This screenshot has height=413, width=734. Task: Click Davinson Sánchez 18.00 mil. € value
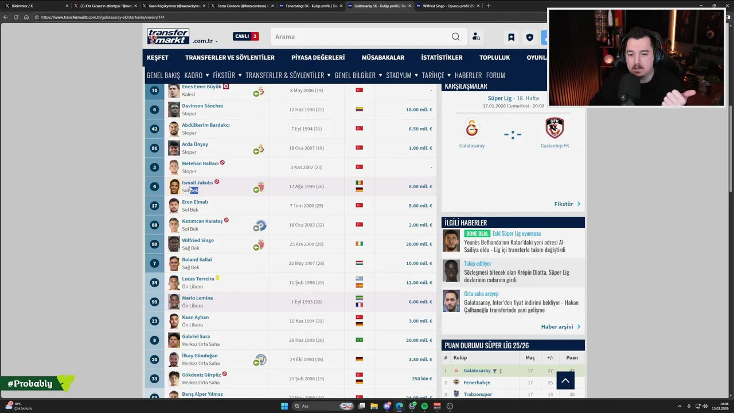tap(419, 110)
